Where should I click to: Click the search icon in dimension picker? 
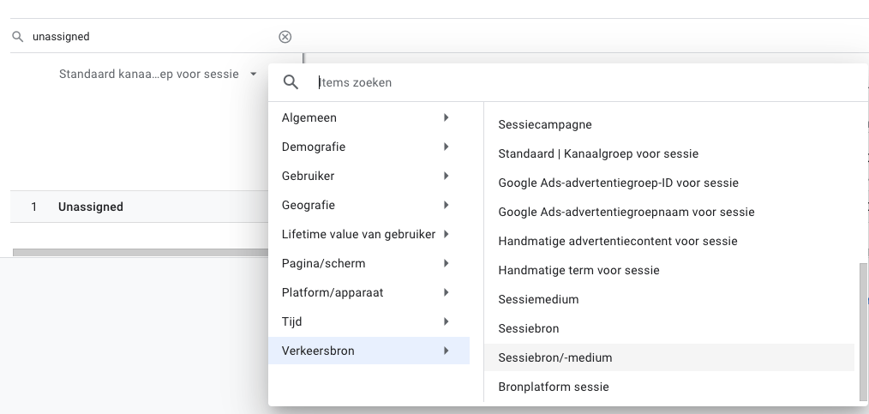point(291,82)
